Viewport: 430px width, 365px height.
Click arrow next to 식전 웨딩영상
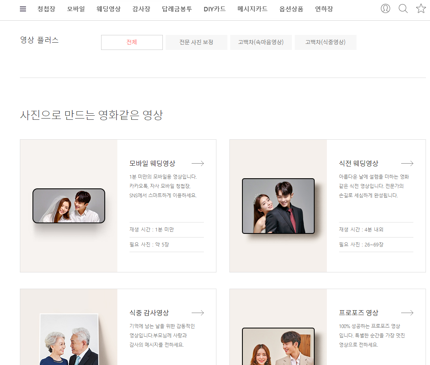pos(407,164)
